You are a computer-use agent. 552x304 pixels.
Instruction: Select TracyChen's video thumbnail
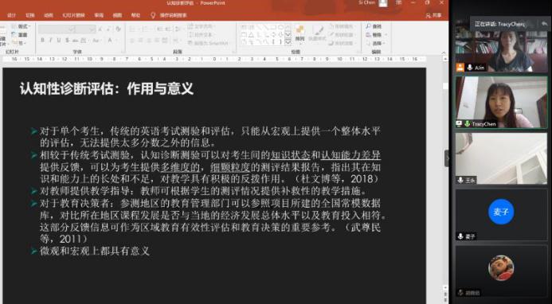[x=501, y=102]
